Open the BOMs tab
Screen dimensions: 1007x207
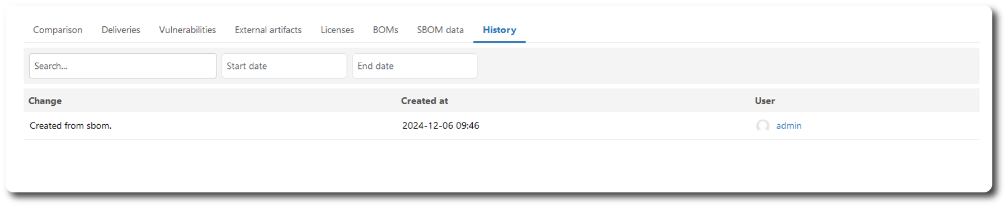385,30
